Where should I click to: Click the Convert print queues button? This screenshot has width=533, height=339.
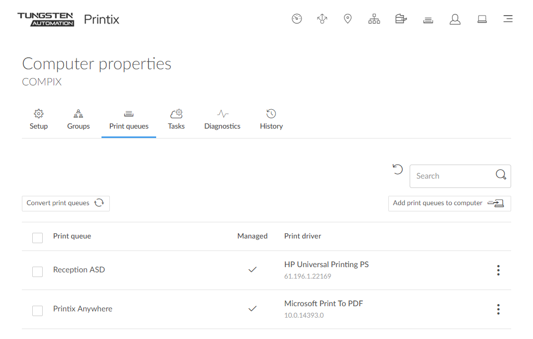[66, 203]
